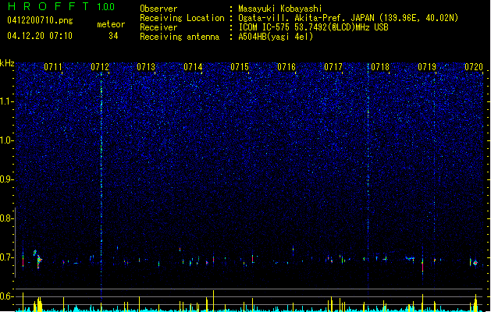Click the 0719 time marker
The height and width of the screenshot is (312, 491).
pyautogui.click(x=427, y=67)
